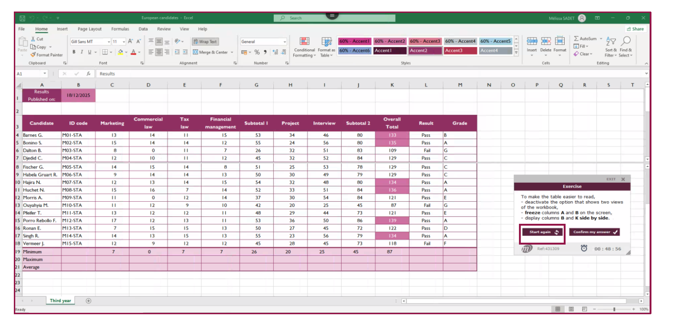Toggle Wrap Text option
Image resolution: width=681 pixels, height=329 pixels.
click(205, 42)
